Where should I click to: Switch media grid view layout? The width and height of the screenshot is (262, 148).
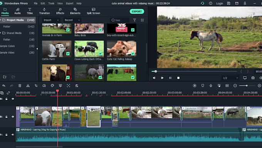[x=142, y=20]
